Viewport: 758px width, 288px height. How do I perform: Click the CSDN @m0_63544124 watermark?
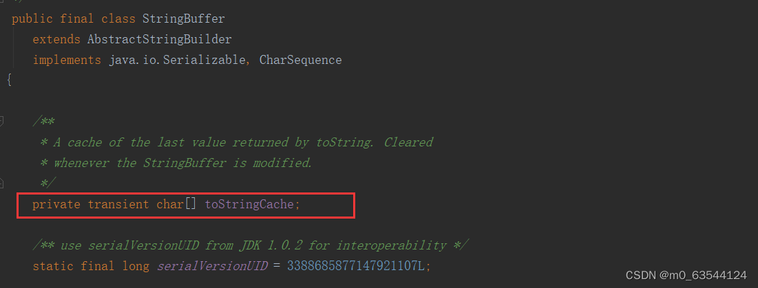click(686, 276)
